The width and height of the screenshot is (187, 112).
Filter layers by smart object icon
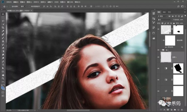(x=182, y=16)
